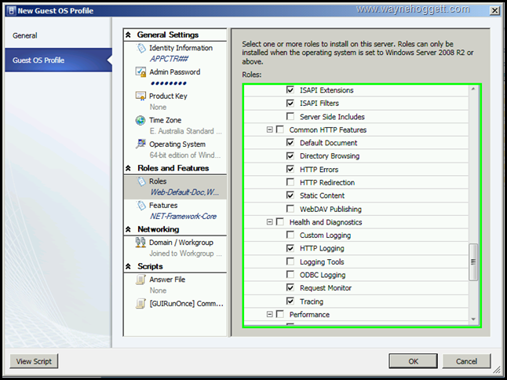Click the WebDAV Publishing label

[x=330, y=210]
